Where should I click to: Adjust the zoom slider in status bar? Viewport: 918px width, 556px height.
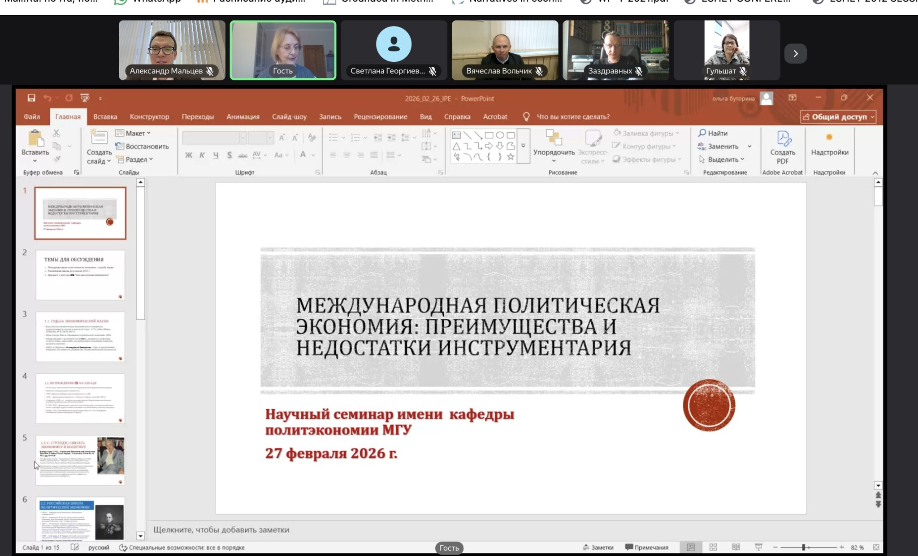tap(804, 547)
